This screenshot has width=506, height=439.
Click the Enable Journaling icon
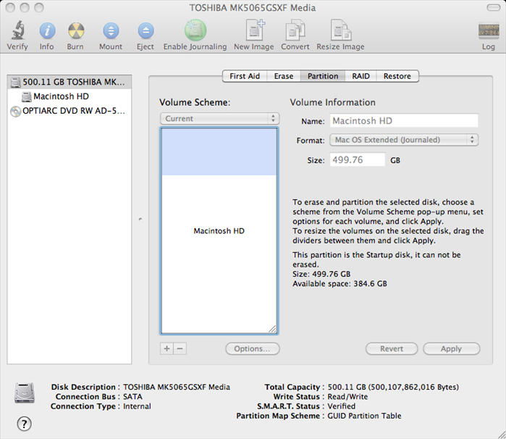click(195, 30)
